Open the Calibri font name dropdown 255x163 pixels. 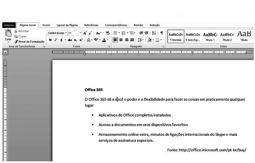pos(66,33)
